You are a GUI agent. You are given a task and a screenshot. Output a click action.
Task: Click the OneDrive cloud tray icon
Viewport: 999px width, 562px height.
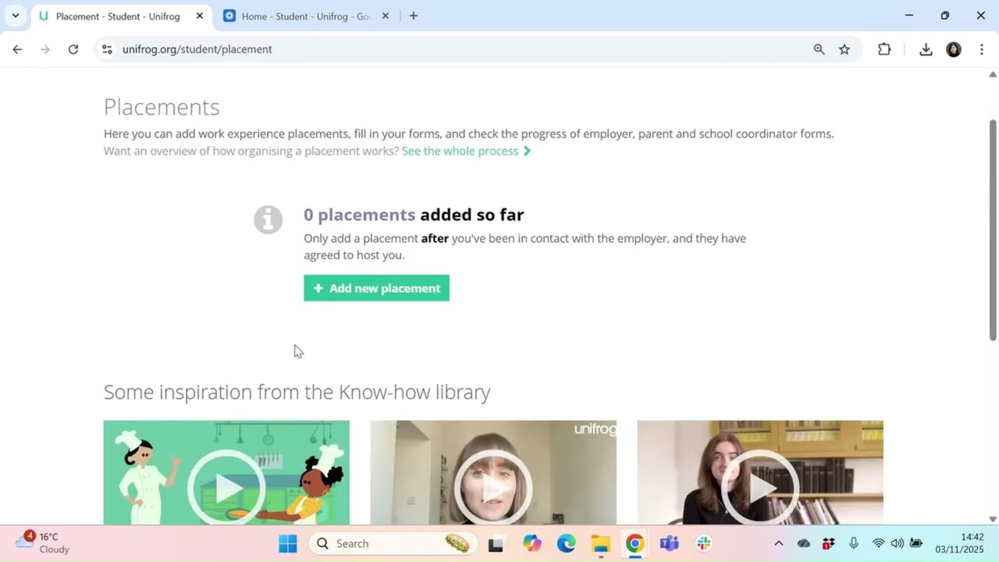click(x=804, y=543)
